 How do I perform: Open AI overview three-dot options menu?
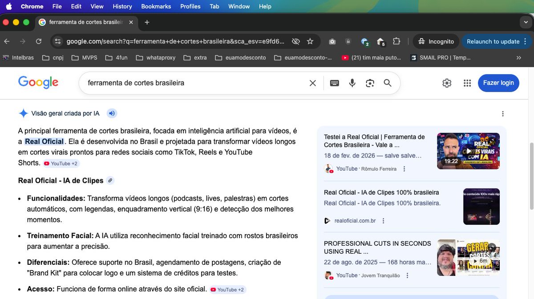point(503,113)
